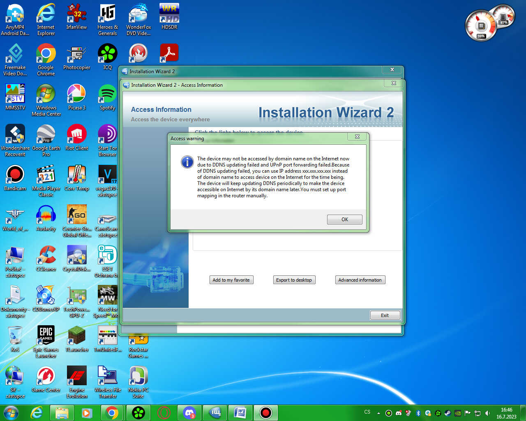526x421 pixels.
Task: Open the Spotify desktop shortcut
Action: click(x=107, y=97)
